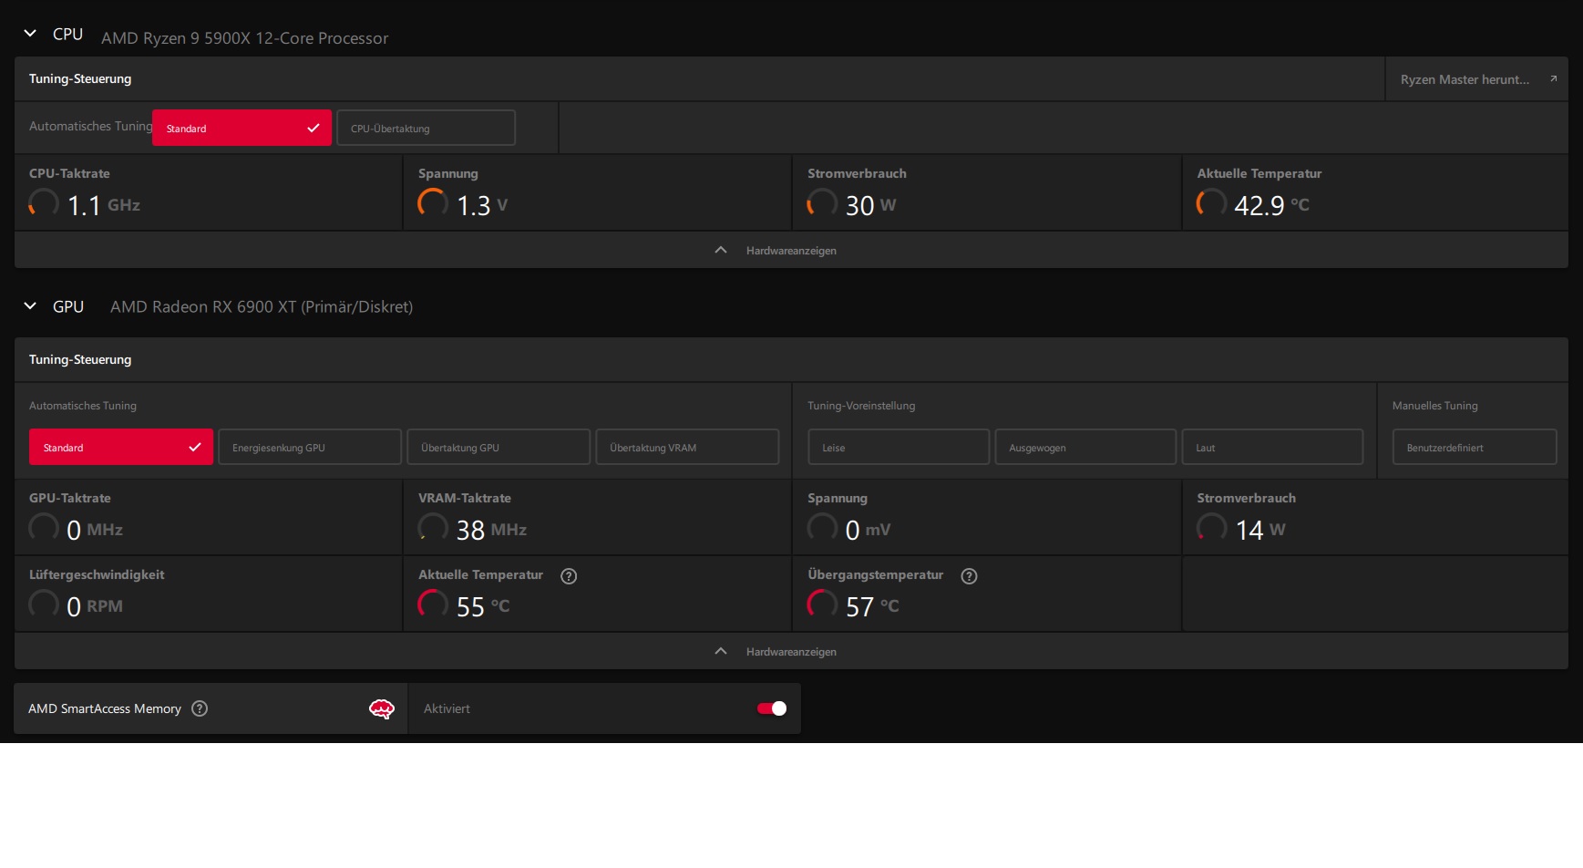Open Benutzerdefiniert manual tuning
The width and height of the screenshot is (1583, 868).
tap(1475, 447)
